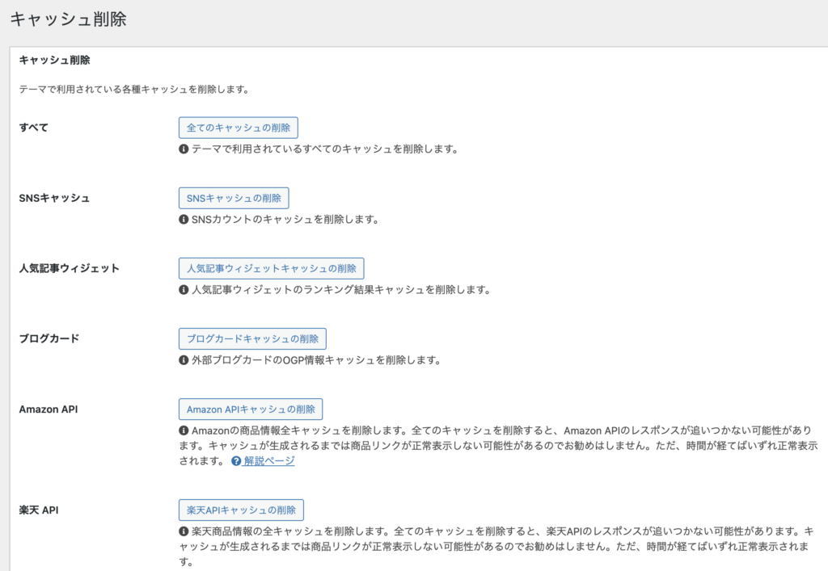Click the info icon in ブログカード description
This screenshot has height=571, width=828.
(x=184, y=359)
